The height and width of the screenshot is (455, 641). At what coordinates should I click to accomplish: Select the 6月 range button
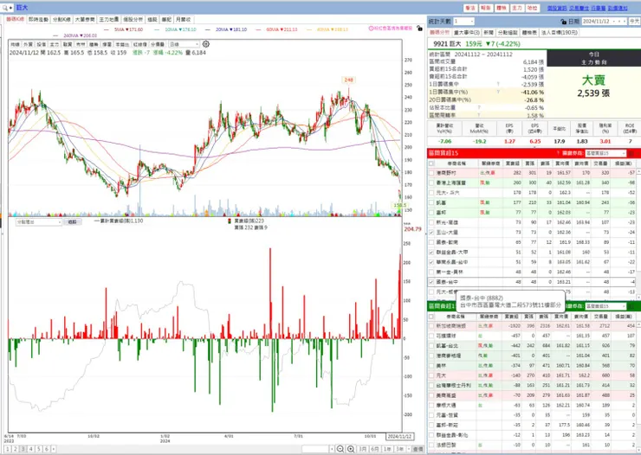(x=375, y=449)
